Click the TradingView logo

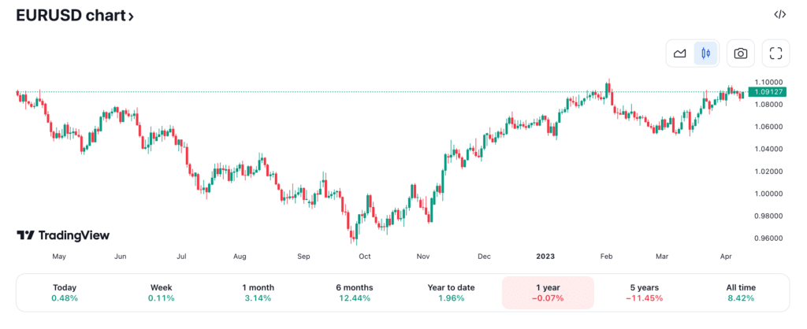[63, 235]
